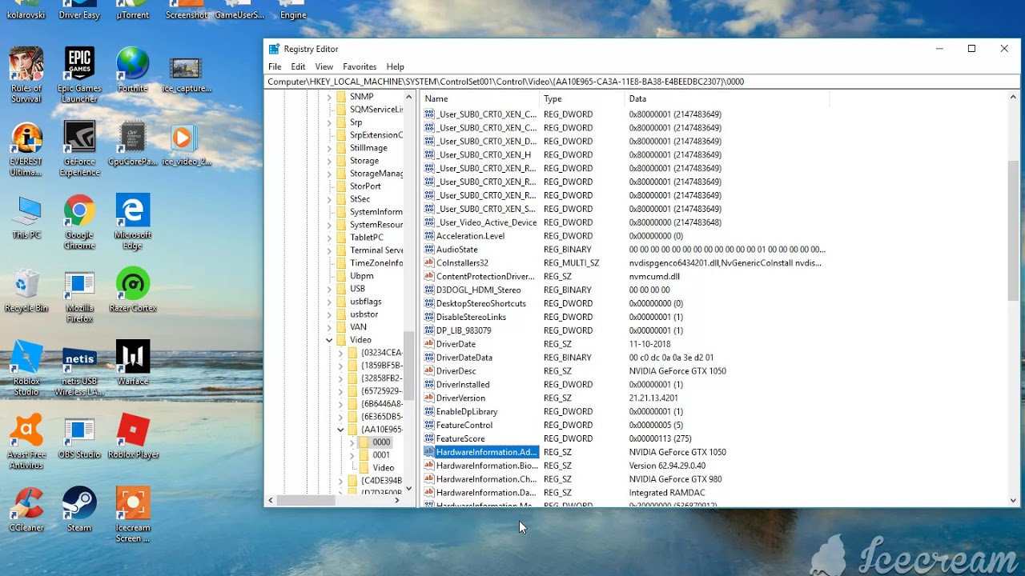Select the This PC desktop icon

pos(26,217)
